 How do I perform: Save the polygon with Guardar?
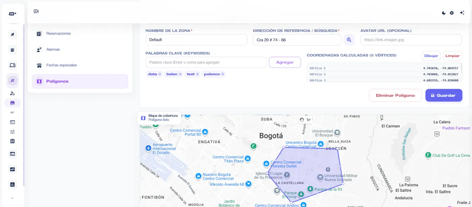pos(444,95)
